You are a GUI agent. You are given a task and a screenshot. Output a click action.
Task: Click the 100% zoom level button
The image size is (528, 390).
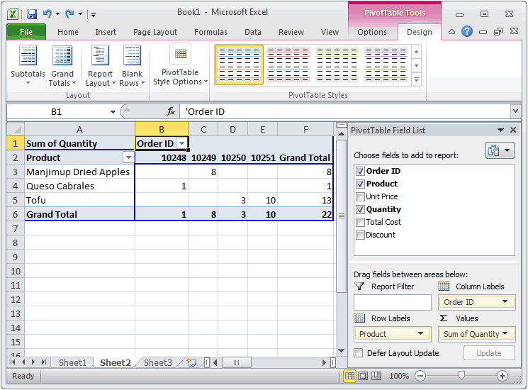coord(399,376)
